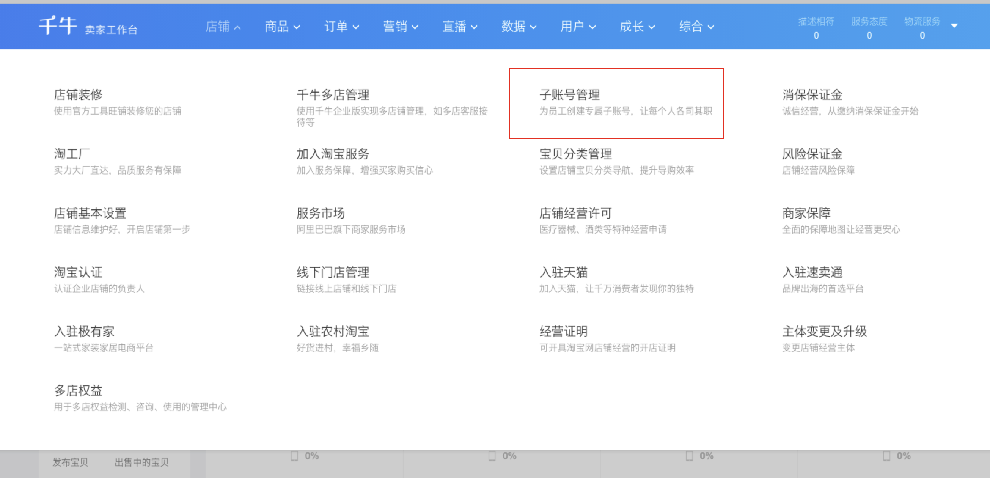This screenshot has height=478, width=990.
Task: Open 多店权益 entry
Action: [78, 390]
